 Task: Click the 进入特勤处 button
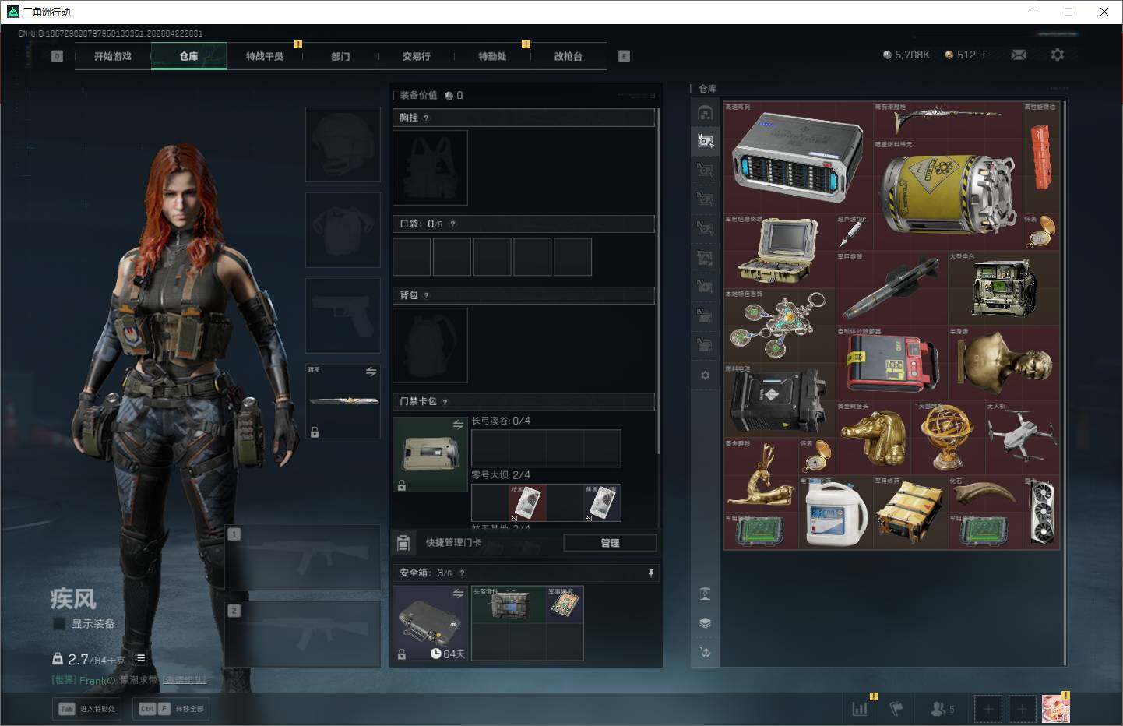click(x=86, y=709)
